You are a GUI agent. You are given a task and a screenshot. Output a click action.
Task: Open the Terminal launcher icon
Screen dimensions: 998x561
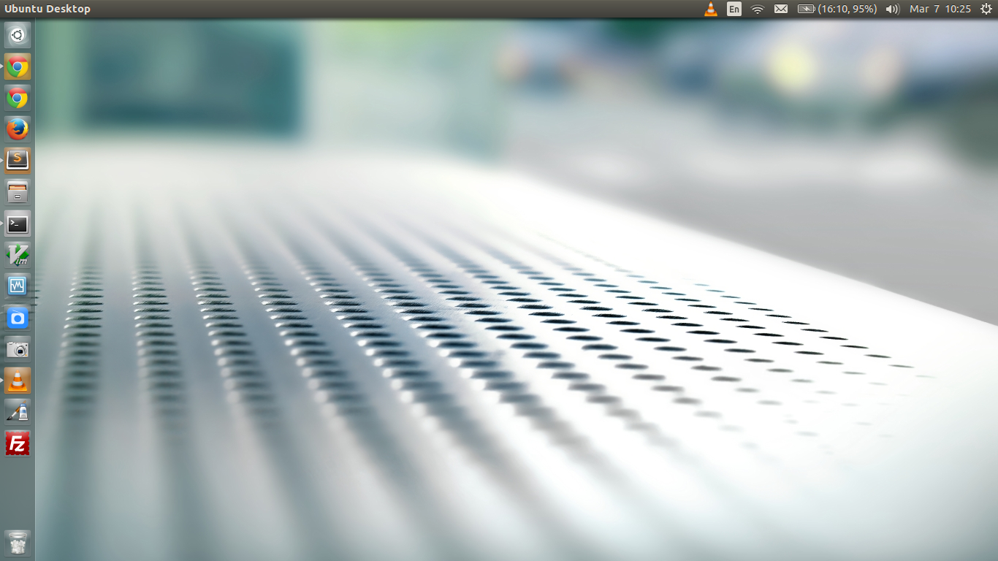tap(18, 224)
